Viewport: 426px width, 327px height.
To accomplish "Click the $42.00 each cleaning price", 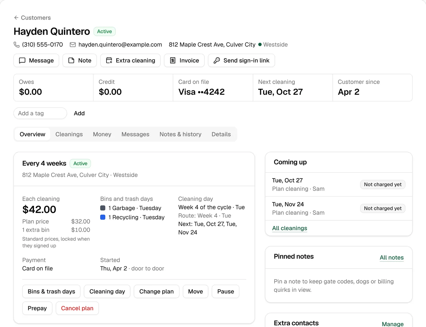I will click(x=39, y=210).
